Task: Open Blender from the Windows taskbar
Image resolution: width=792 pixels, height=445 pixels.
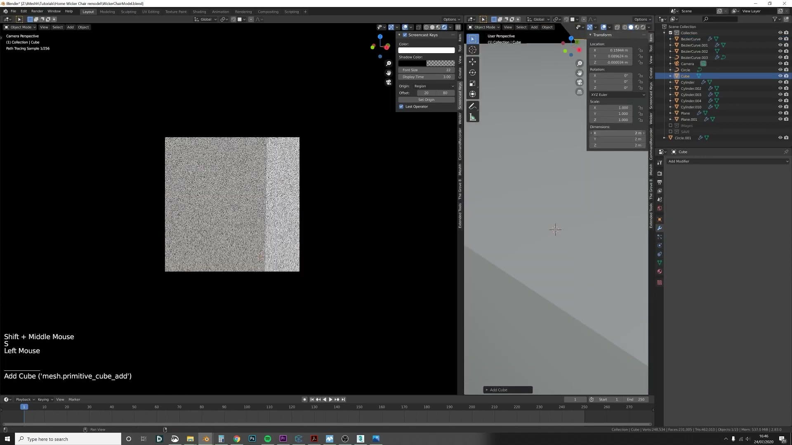Action: pos(205,439)
